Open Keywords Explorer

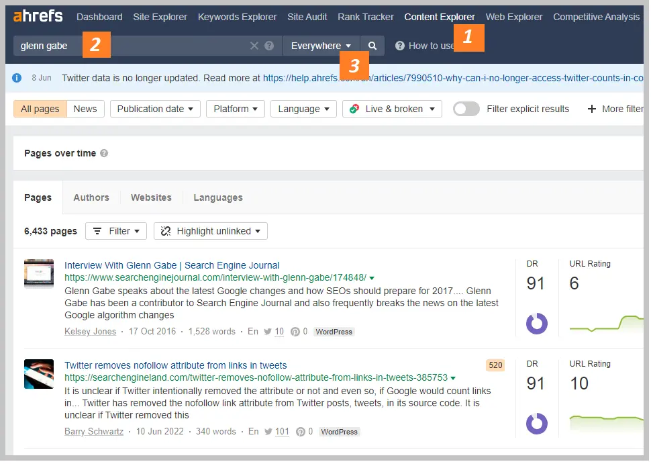(237, 17)
